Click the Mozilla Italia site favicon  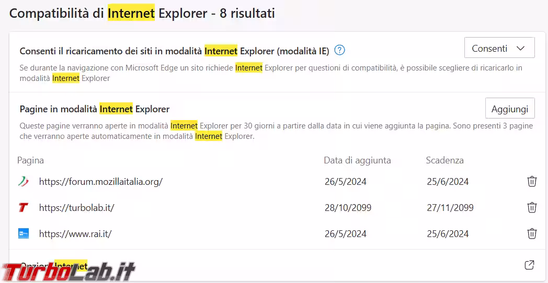(x=24, y=182)
